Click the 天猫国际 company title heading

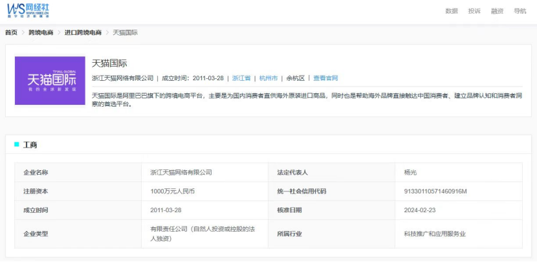[x=109, y=63]
